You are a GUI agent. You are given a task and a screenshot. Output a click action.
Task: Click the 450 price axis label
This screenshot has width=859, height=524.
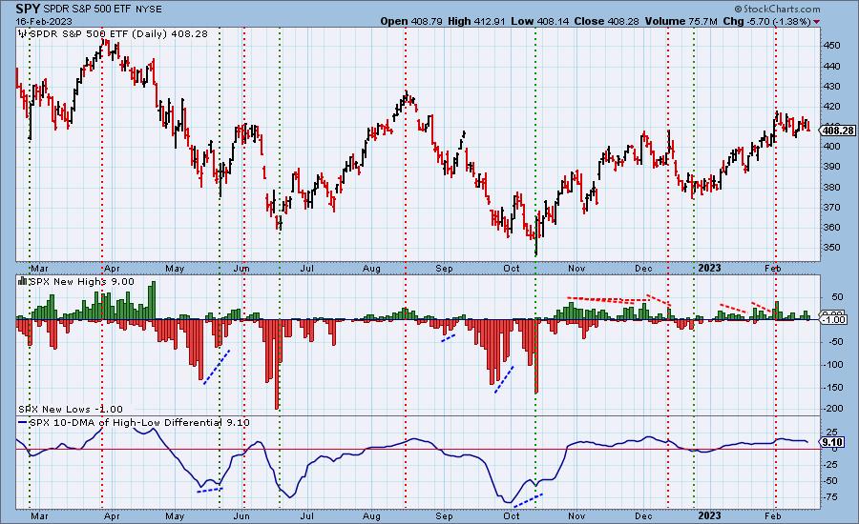click(x=831, y=46)
